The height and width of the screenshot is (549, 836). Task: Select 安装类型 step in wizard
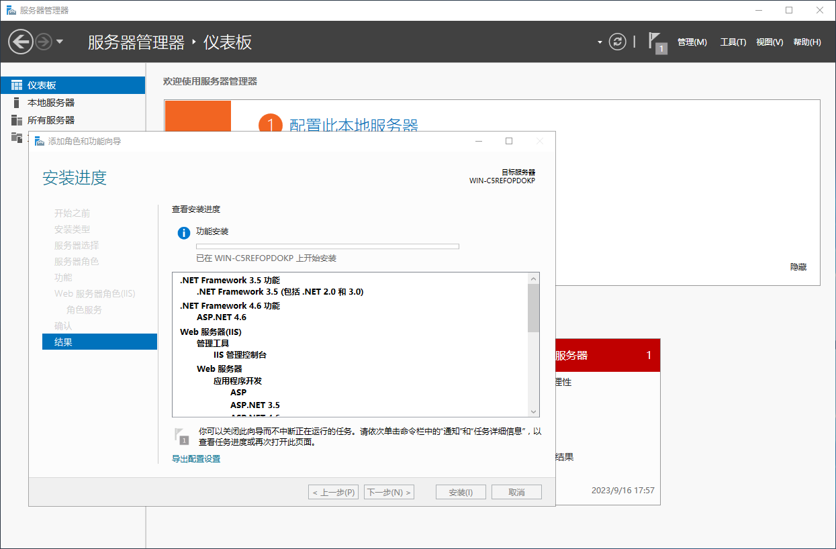click(72, 230)
